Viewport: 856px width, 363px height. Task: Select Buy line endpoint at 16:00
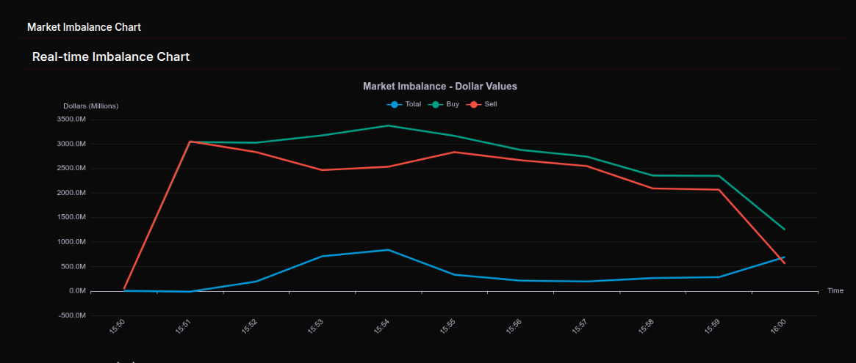pos(784,230)
